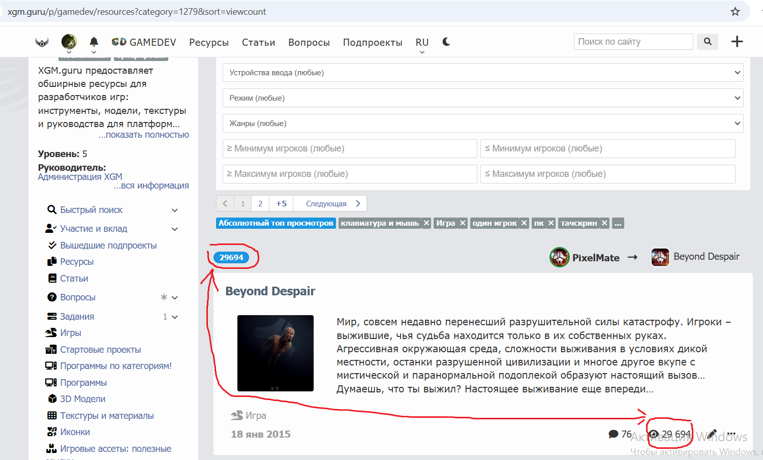Open the Ресурсы menu item
This screenshot has height=460, width=763.
click(x=209, y=42)
